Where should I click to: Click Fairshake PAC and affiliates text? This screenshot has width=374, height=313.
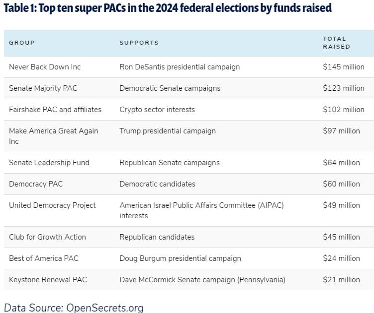click(x=55, y=110)
